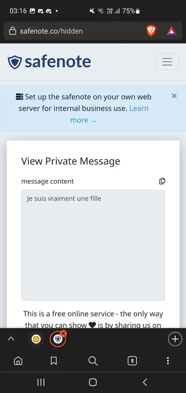Tap the padlock site security icon
Image resolution: width=186 pixels, height=393 pixels.
point(13,31)
